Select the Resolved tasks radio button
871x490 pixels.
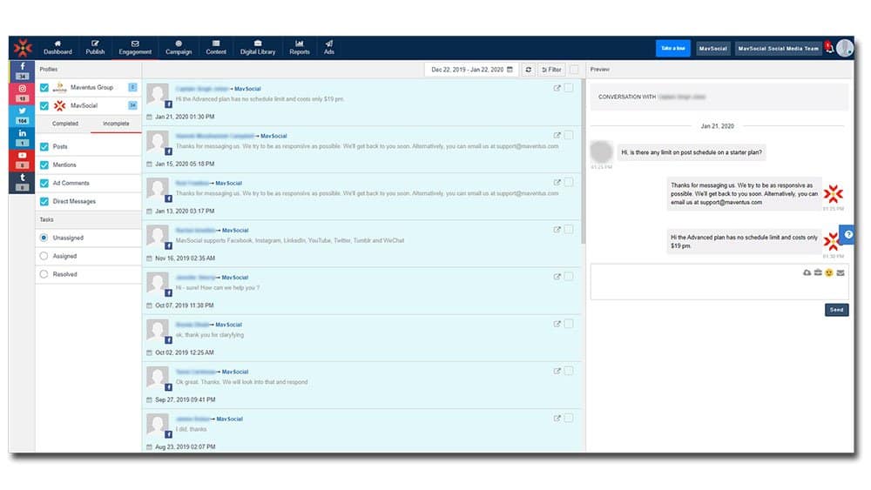pos(44,274)
